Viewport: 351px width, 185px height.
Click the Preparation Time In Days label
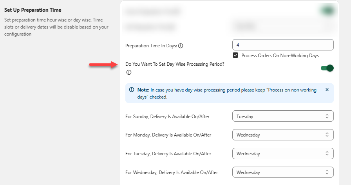pyautogui.click(x=151, y=46)
